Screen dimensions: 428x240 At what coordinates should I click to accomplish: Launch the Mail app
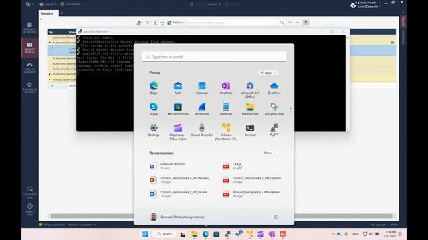click(178, 88)
